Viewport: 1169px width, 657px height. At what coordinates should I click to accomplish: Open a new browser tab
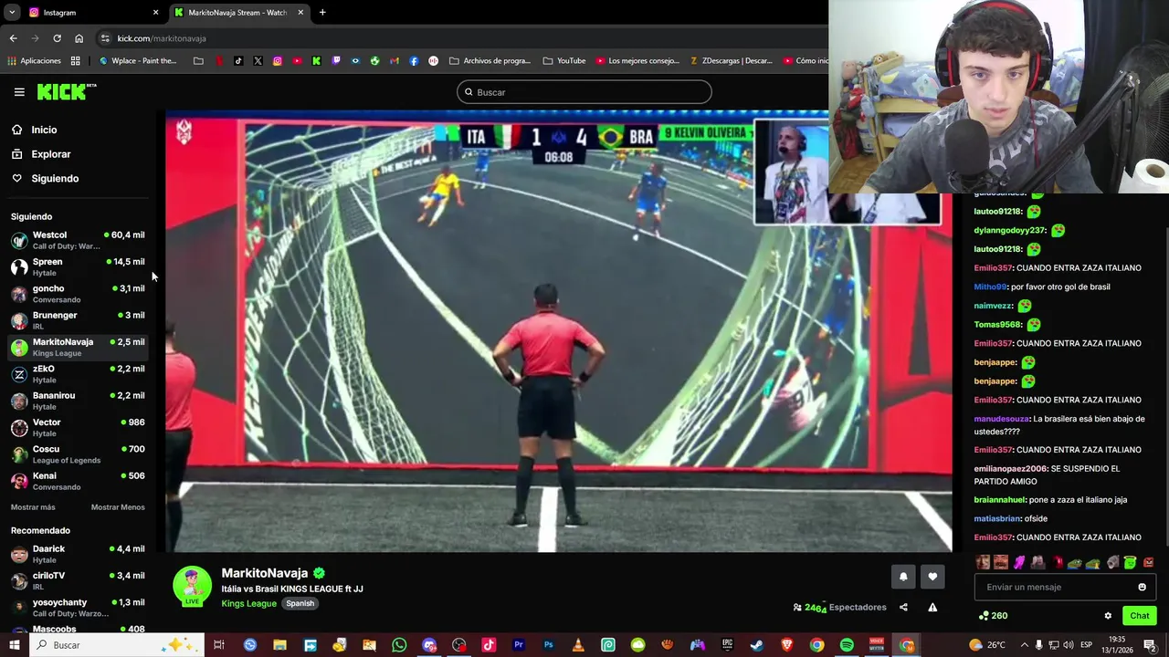click(322, 13)
